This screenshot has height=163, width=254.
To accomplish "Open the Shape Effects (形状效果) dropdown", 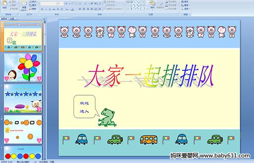I will 171,9.
